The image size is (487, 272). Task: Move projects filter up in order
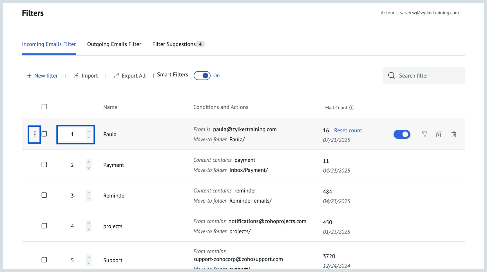[x=89, y=223]
